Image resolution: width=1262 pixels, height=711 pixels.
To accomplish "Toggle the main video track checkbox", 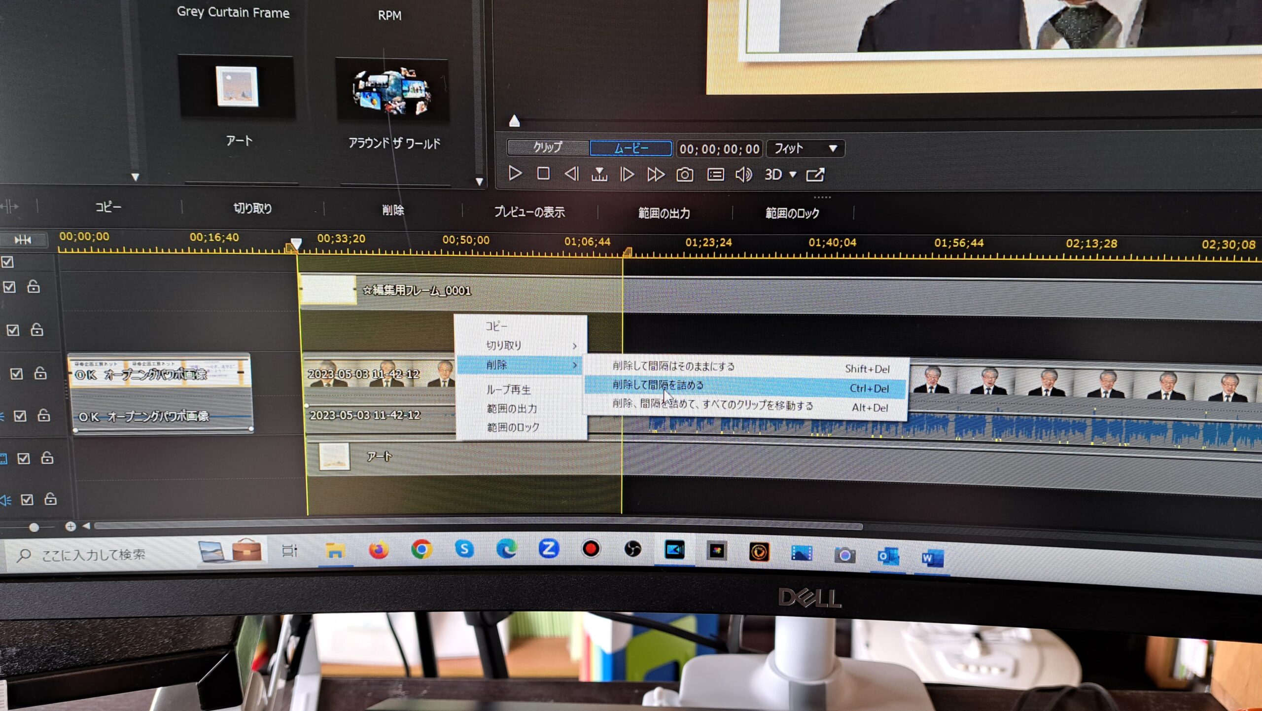I will click(x=16, y=374).
